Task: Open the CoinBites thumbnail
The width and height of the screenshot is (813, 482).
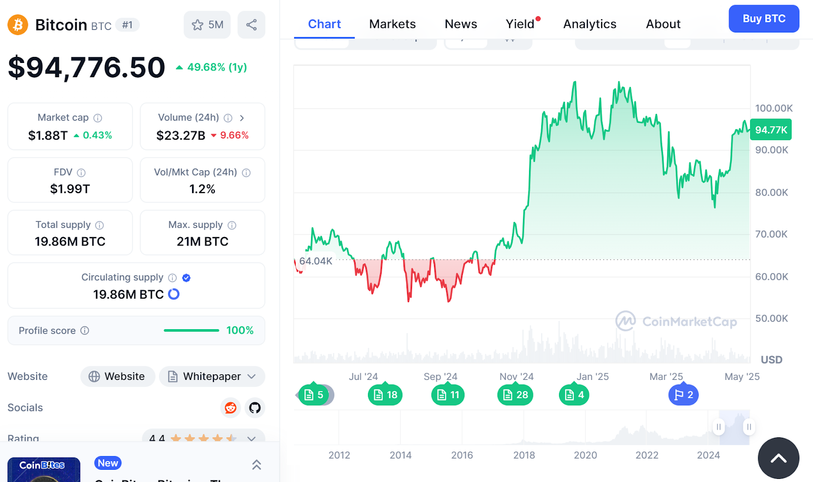Action: pyautogui.click(x=44, y=470)
